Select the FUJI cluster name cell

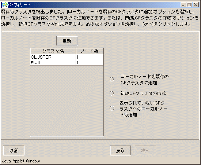pyautogui.click(x=53, y=63)
